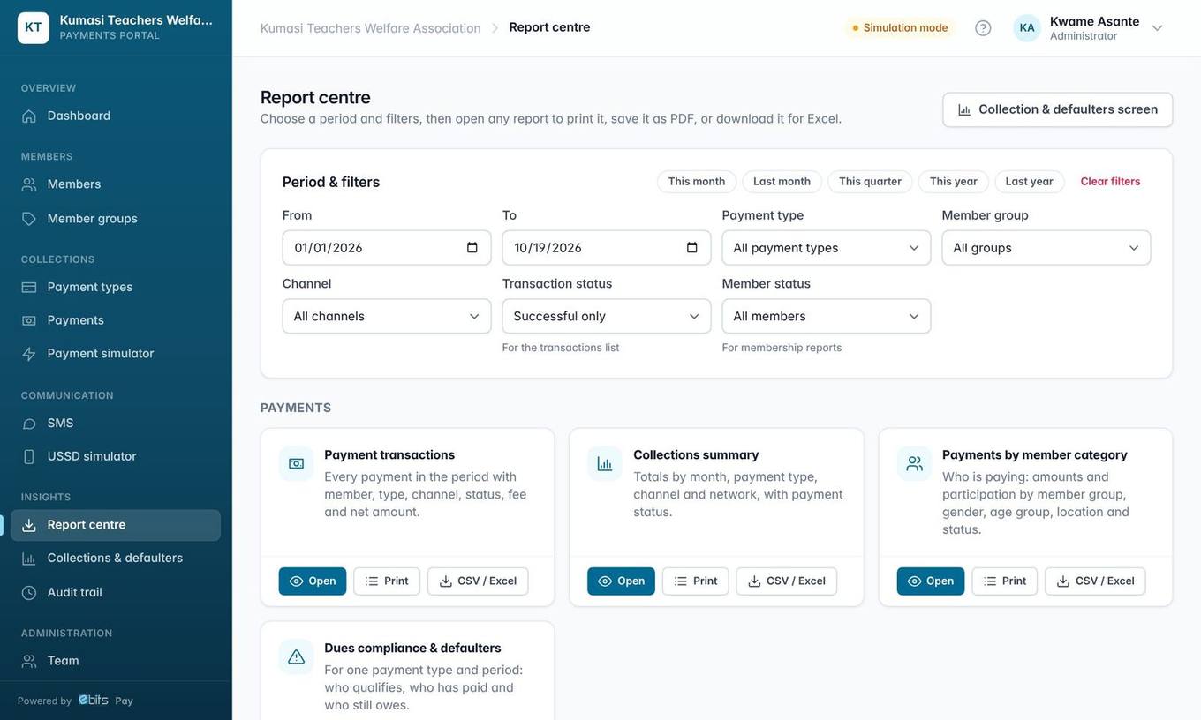Go to Members in the sidebar
This screenshot has width=1201, height=720.
[116, 184]
